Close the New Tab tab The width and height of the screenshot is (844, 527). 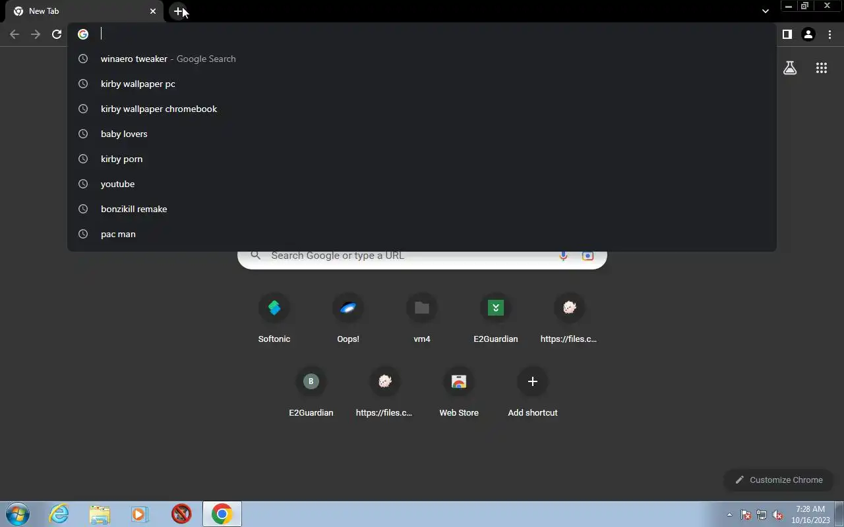(x=153, y=11)
